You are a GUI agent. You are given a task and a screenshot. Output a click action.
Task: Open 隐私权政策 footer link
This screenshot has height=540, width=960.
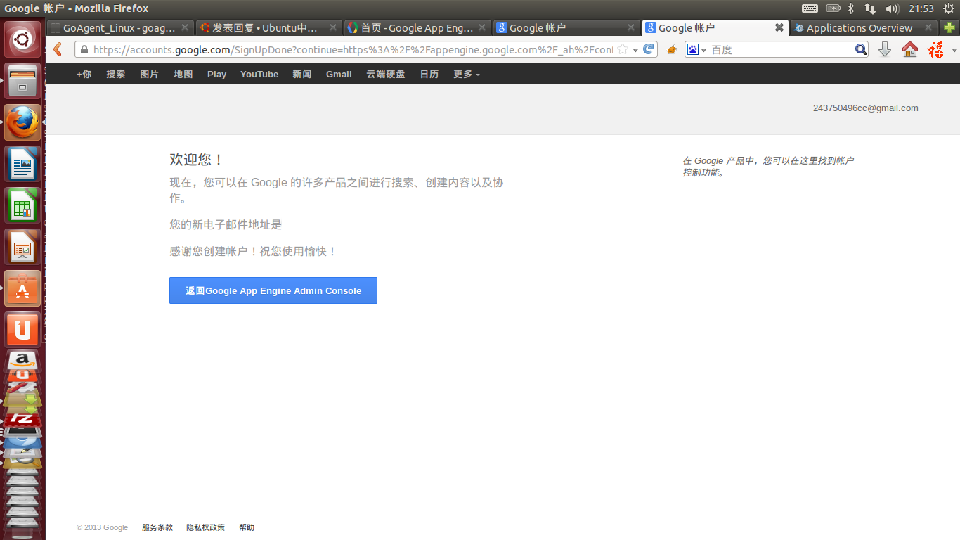tap(206, 527)
